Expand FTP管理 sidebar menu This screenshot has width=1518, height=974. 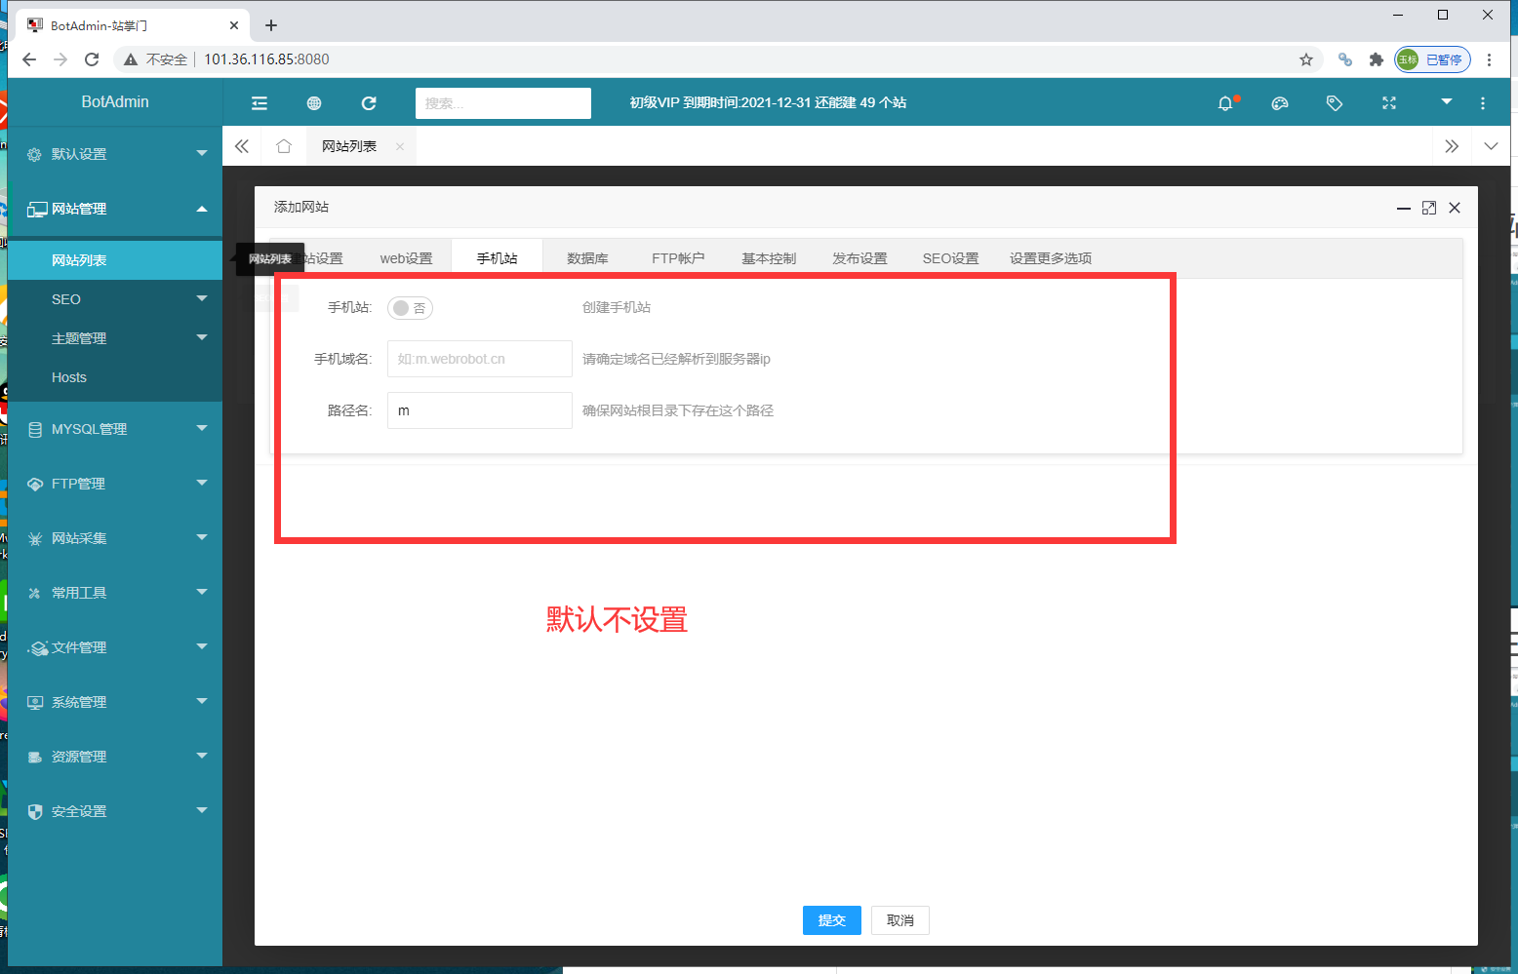point(115,484)
